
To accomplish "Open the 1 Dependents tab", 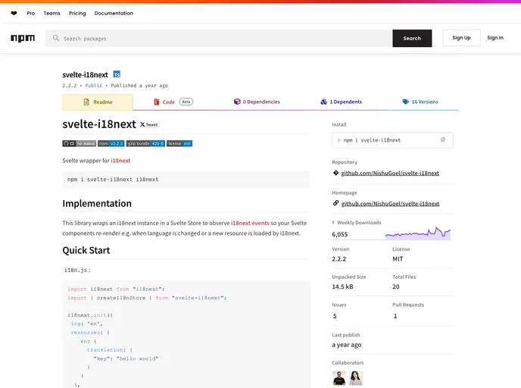I will coord(342,102).
